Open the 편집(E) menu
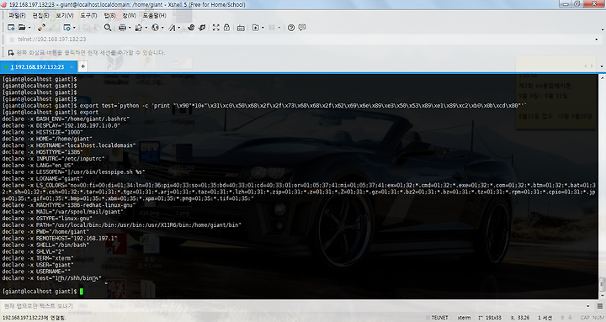This screenshot has width=606, height=322. [x=40, y=16]
